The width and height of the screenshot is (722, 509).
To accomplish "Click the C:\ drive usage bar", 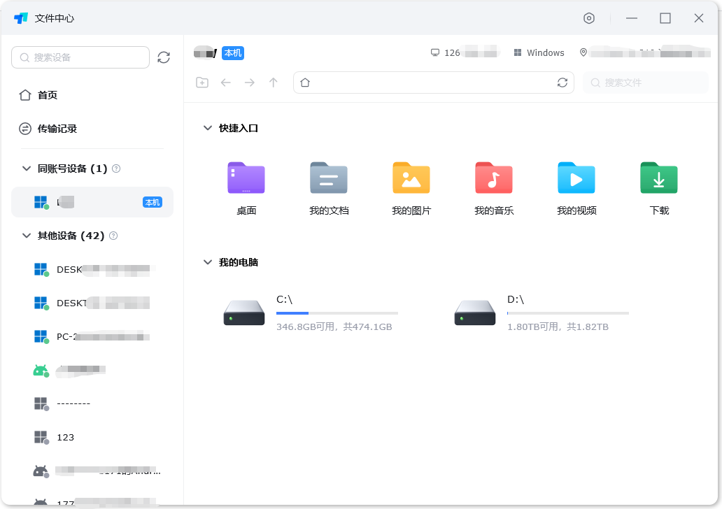I will point(337,313).
